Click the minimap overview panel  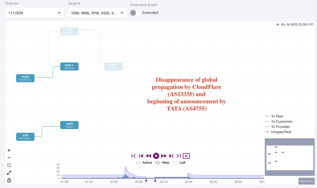(x=290, y=157)
